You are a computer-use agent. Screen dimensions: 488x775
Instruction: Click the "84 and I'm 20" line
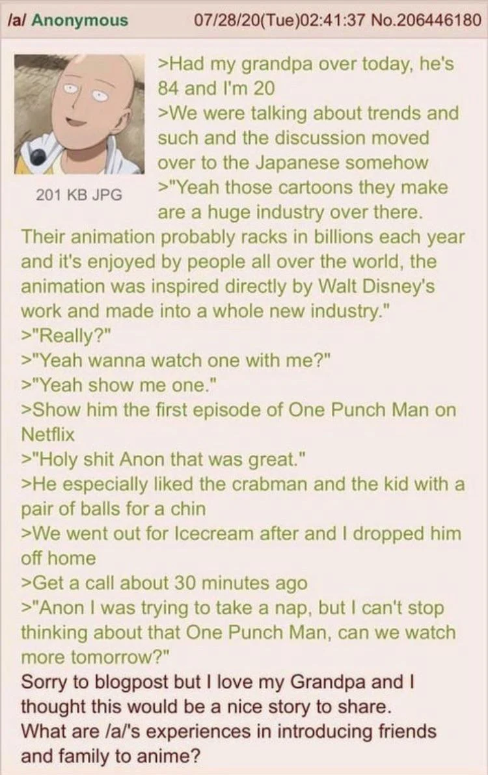point(216,88)
